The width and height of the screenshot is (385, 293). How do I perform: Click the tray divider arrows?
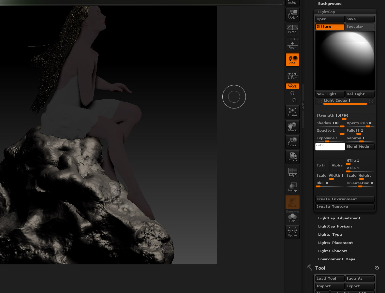coord(303,106)
